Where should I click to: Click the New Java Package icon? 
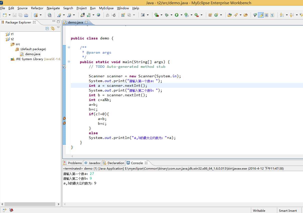click(210, 15)
